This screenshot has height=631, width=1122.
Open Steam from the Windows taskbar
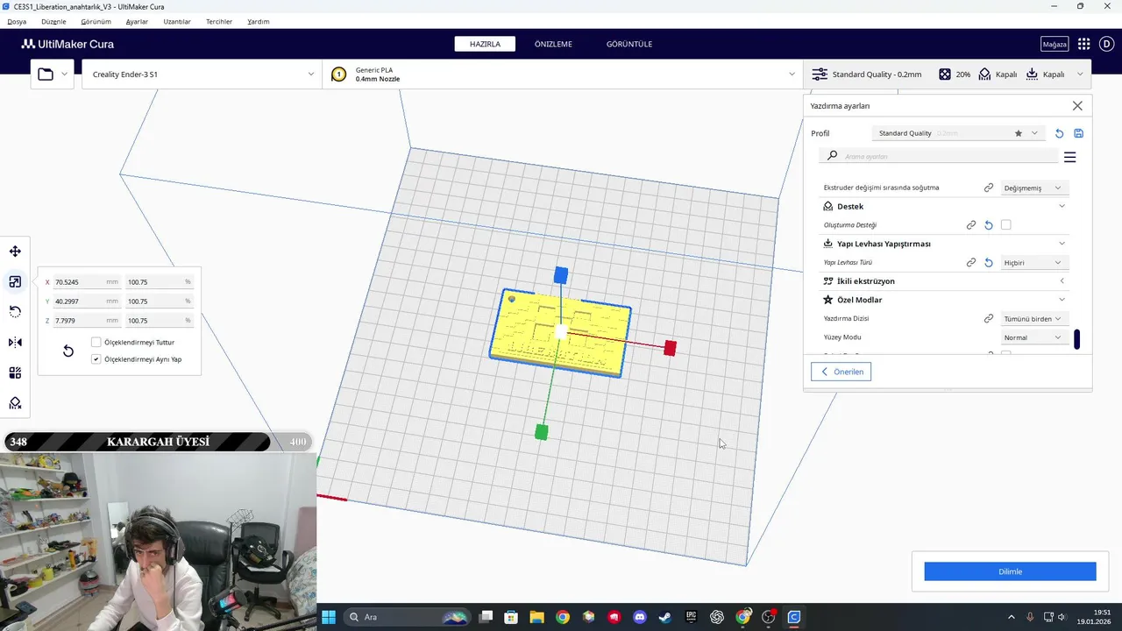pos(665,617)
